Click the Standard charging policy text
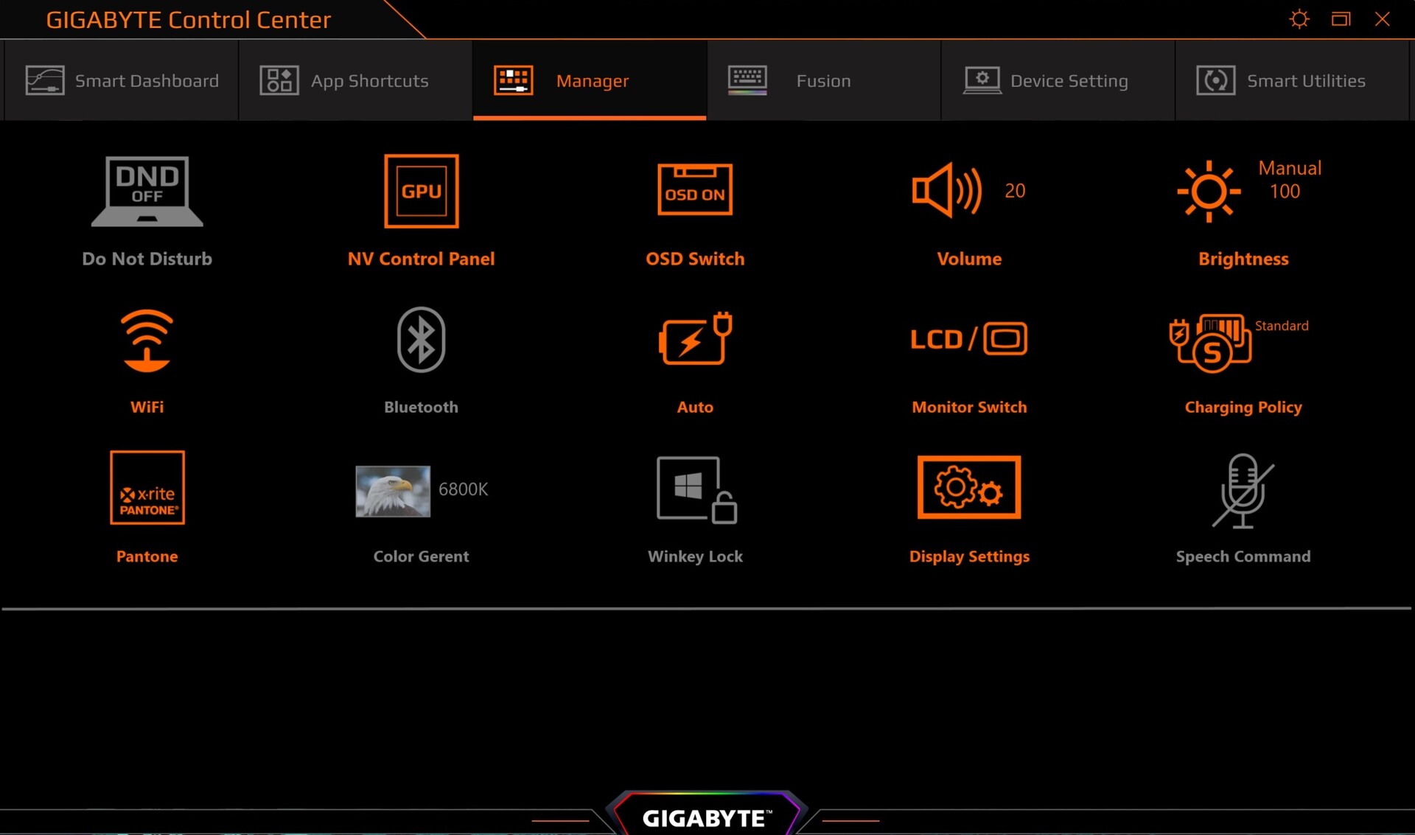Image resolution: width=1415 pixels, height=835 pixels. coord(1282,326)
